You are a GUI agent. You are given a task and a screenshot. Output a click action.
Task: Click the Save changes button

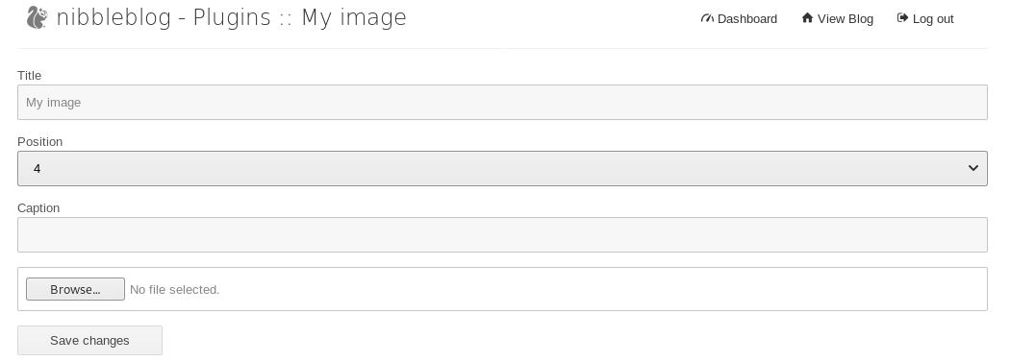pyautogui.click(x=89, y=340)
